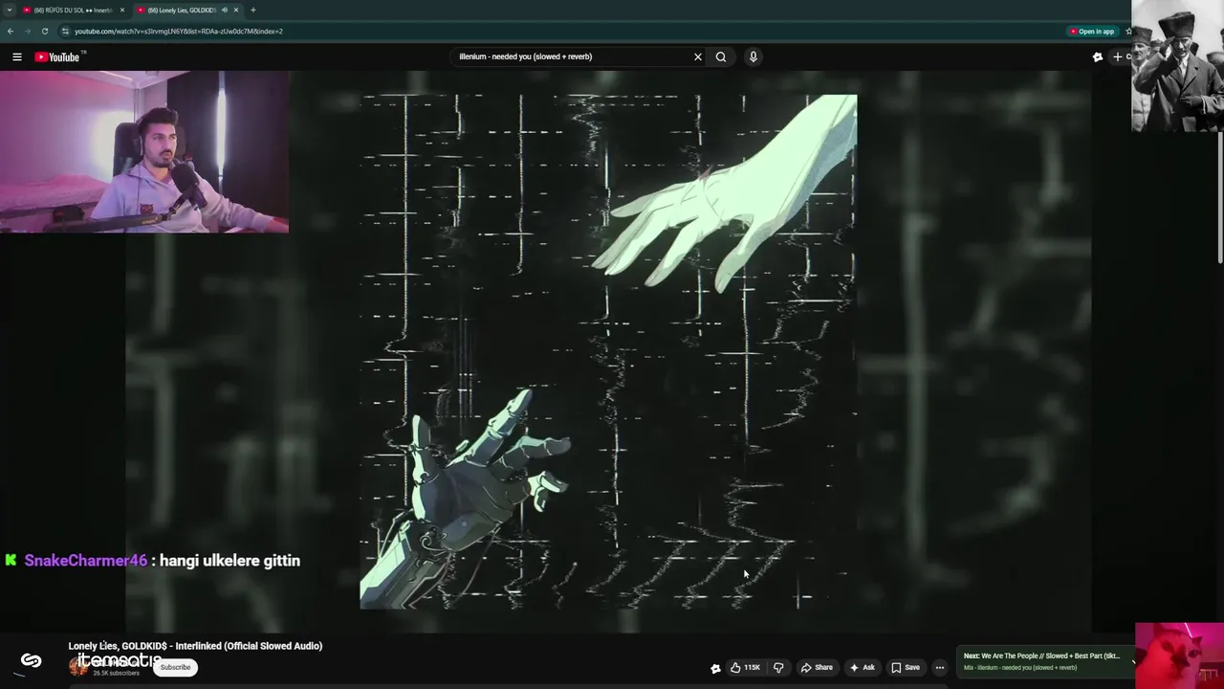This screenshot has height=689, width=1224.
Task: Close the Lonely Lies tab
Action: point(236,10)
